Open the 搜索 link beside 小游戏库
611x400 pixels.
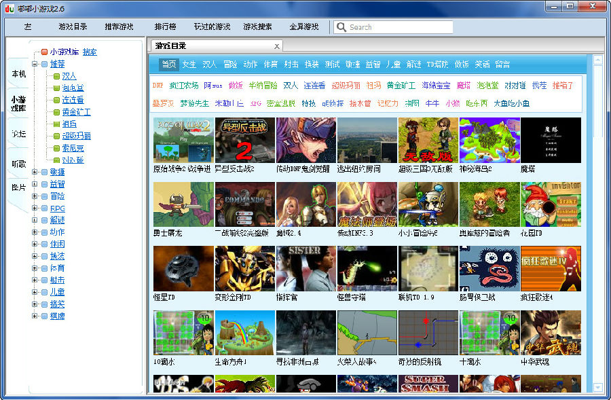[90, 52]
